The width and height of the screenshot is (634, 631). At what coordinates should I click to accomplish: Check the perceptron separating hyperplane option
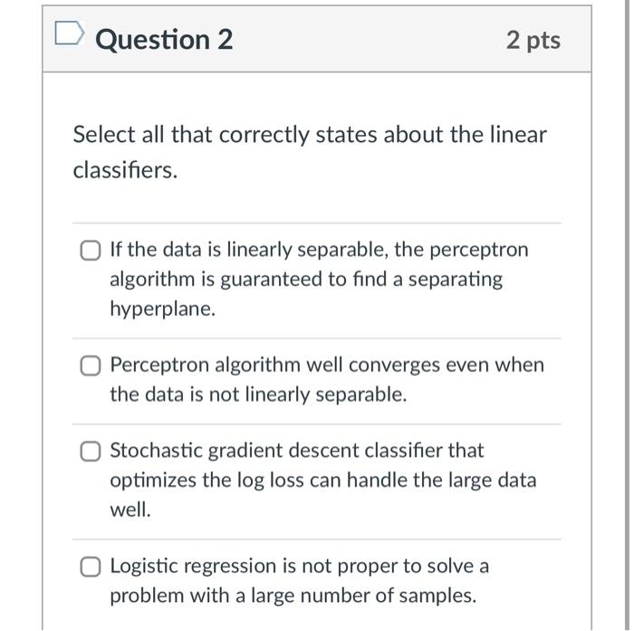[x=89, y=250]
